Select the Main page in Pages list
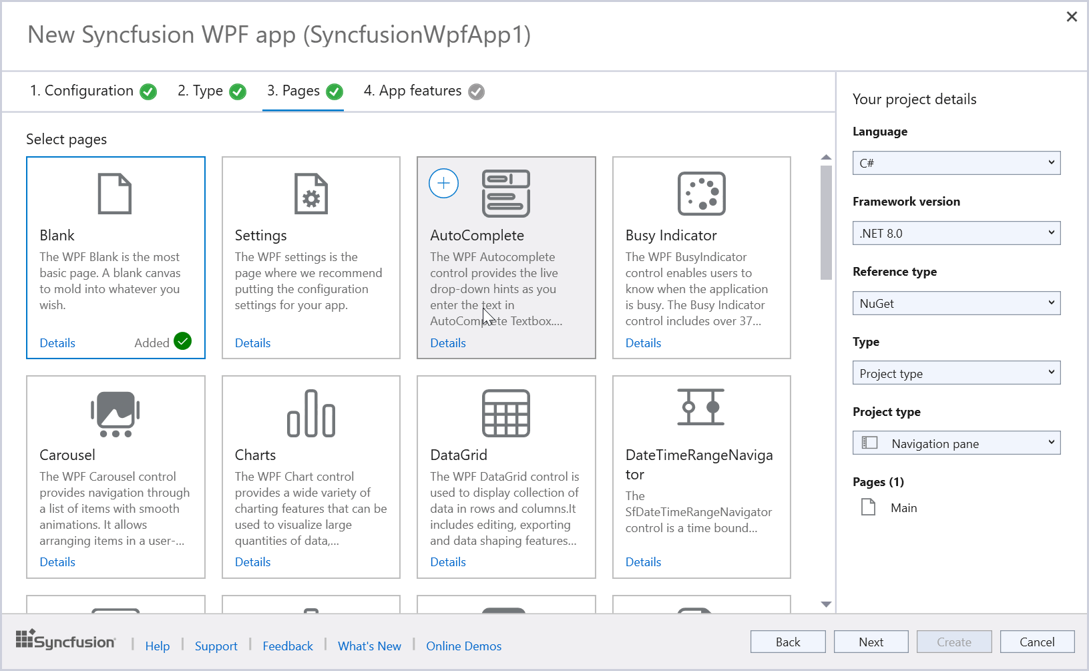 point(903,508)
